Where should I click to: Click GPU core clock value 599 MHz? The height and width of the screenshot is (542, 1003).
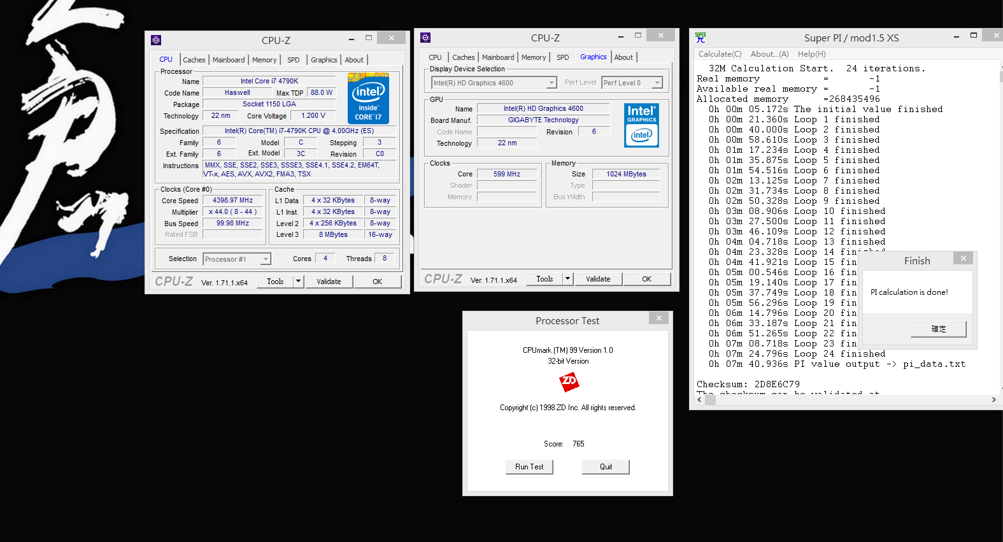[507, 175]
